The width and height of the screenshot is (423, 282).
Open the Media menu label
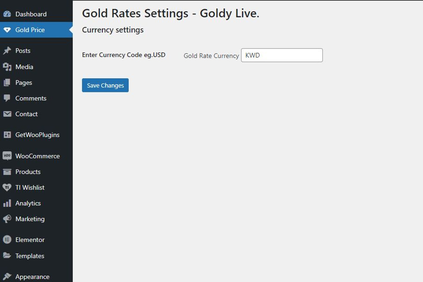[x=24, y=67]
